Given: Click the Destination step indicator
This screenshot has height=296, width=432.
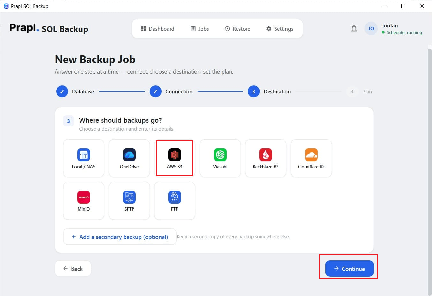Looking at the screenshot, I should coord(269,91).
